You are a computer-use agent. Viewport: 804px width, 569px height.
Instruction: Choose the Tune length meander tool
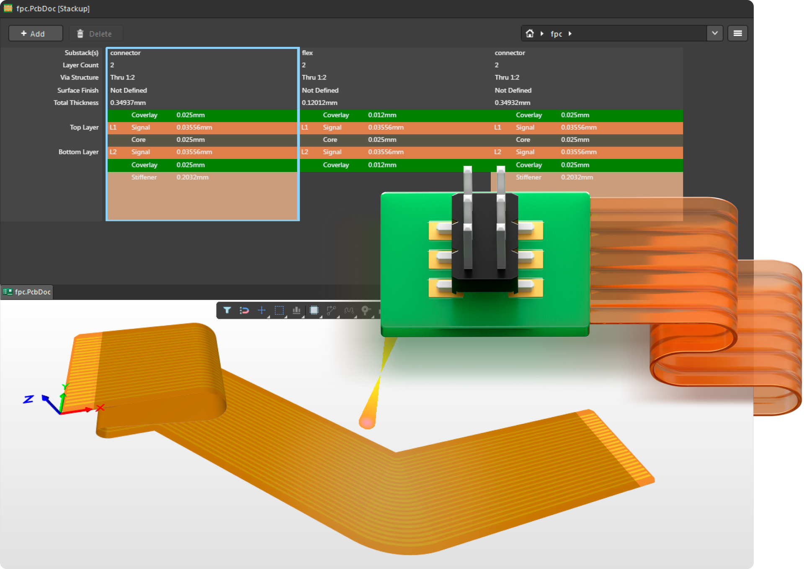[349, 310]
